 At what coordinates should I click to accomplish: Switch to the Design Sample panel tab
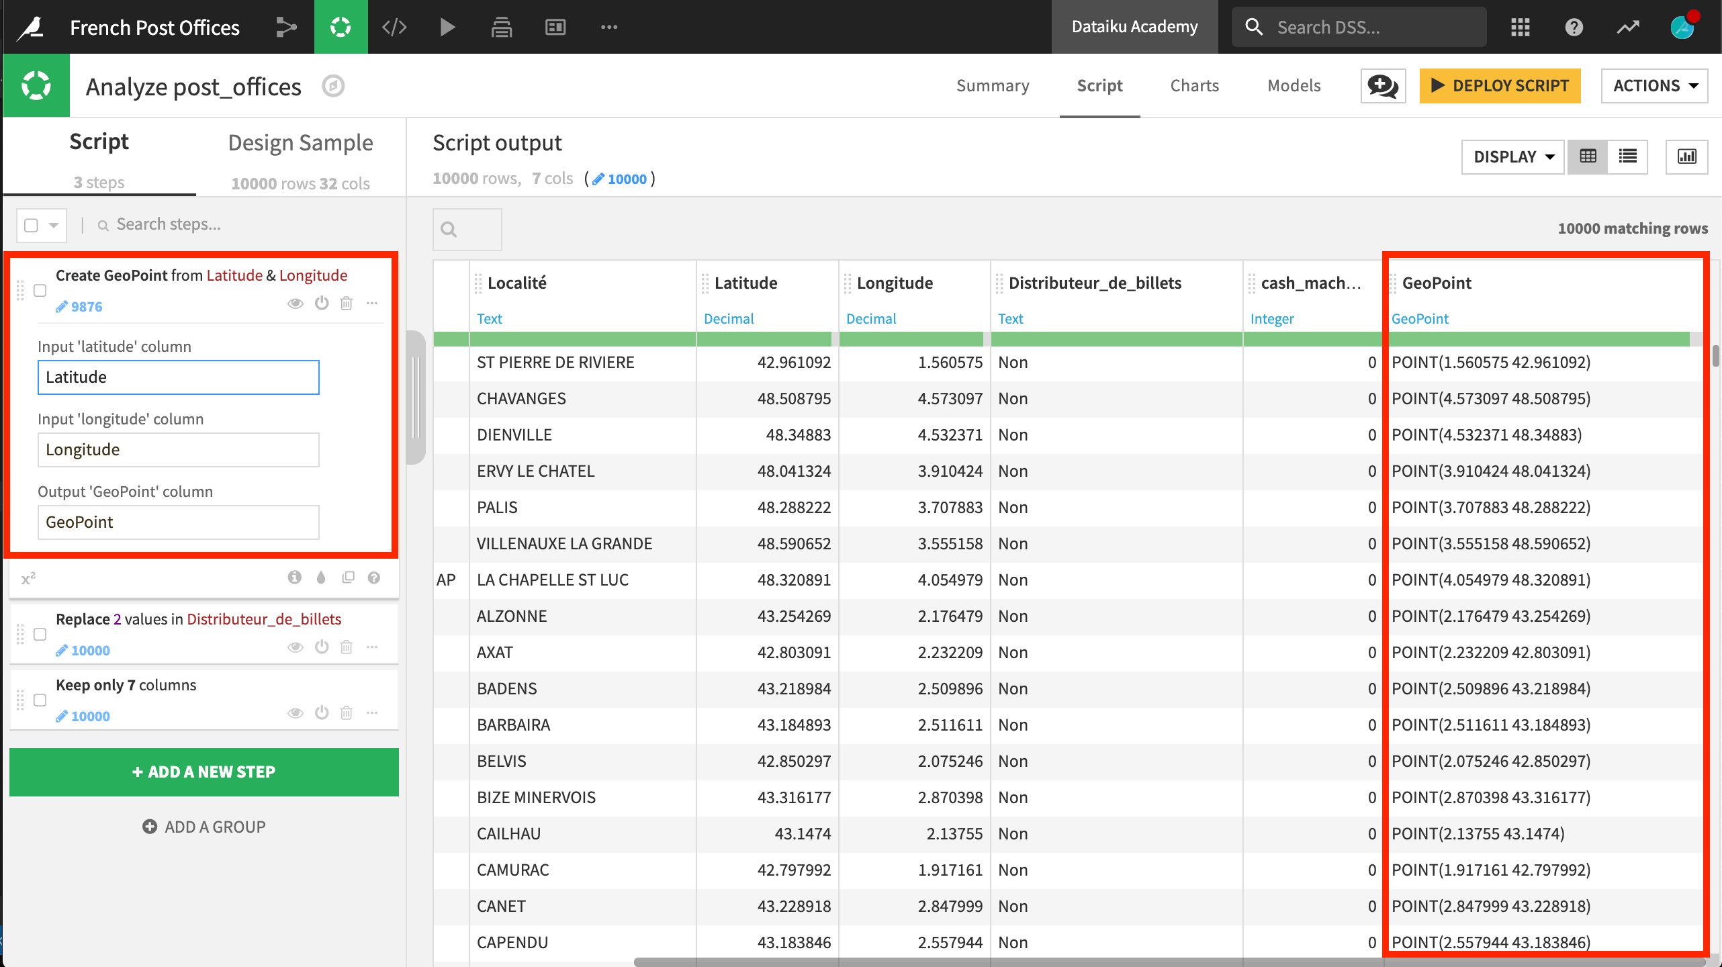coord(300,160)
